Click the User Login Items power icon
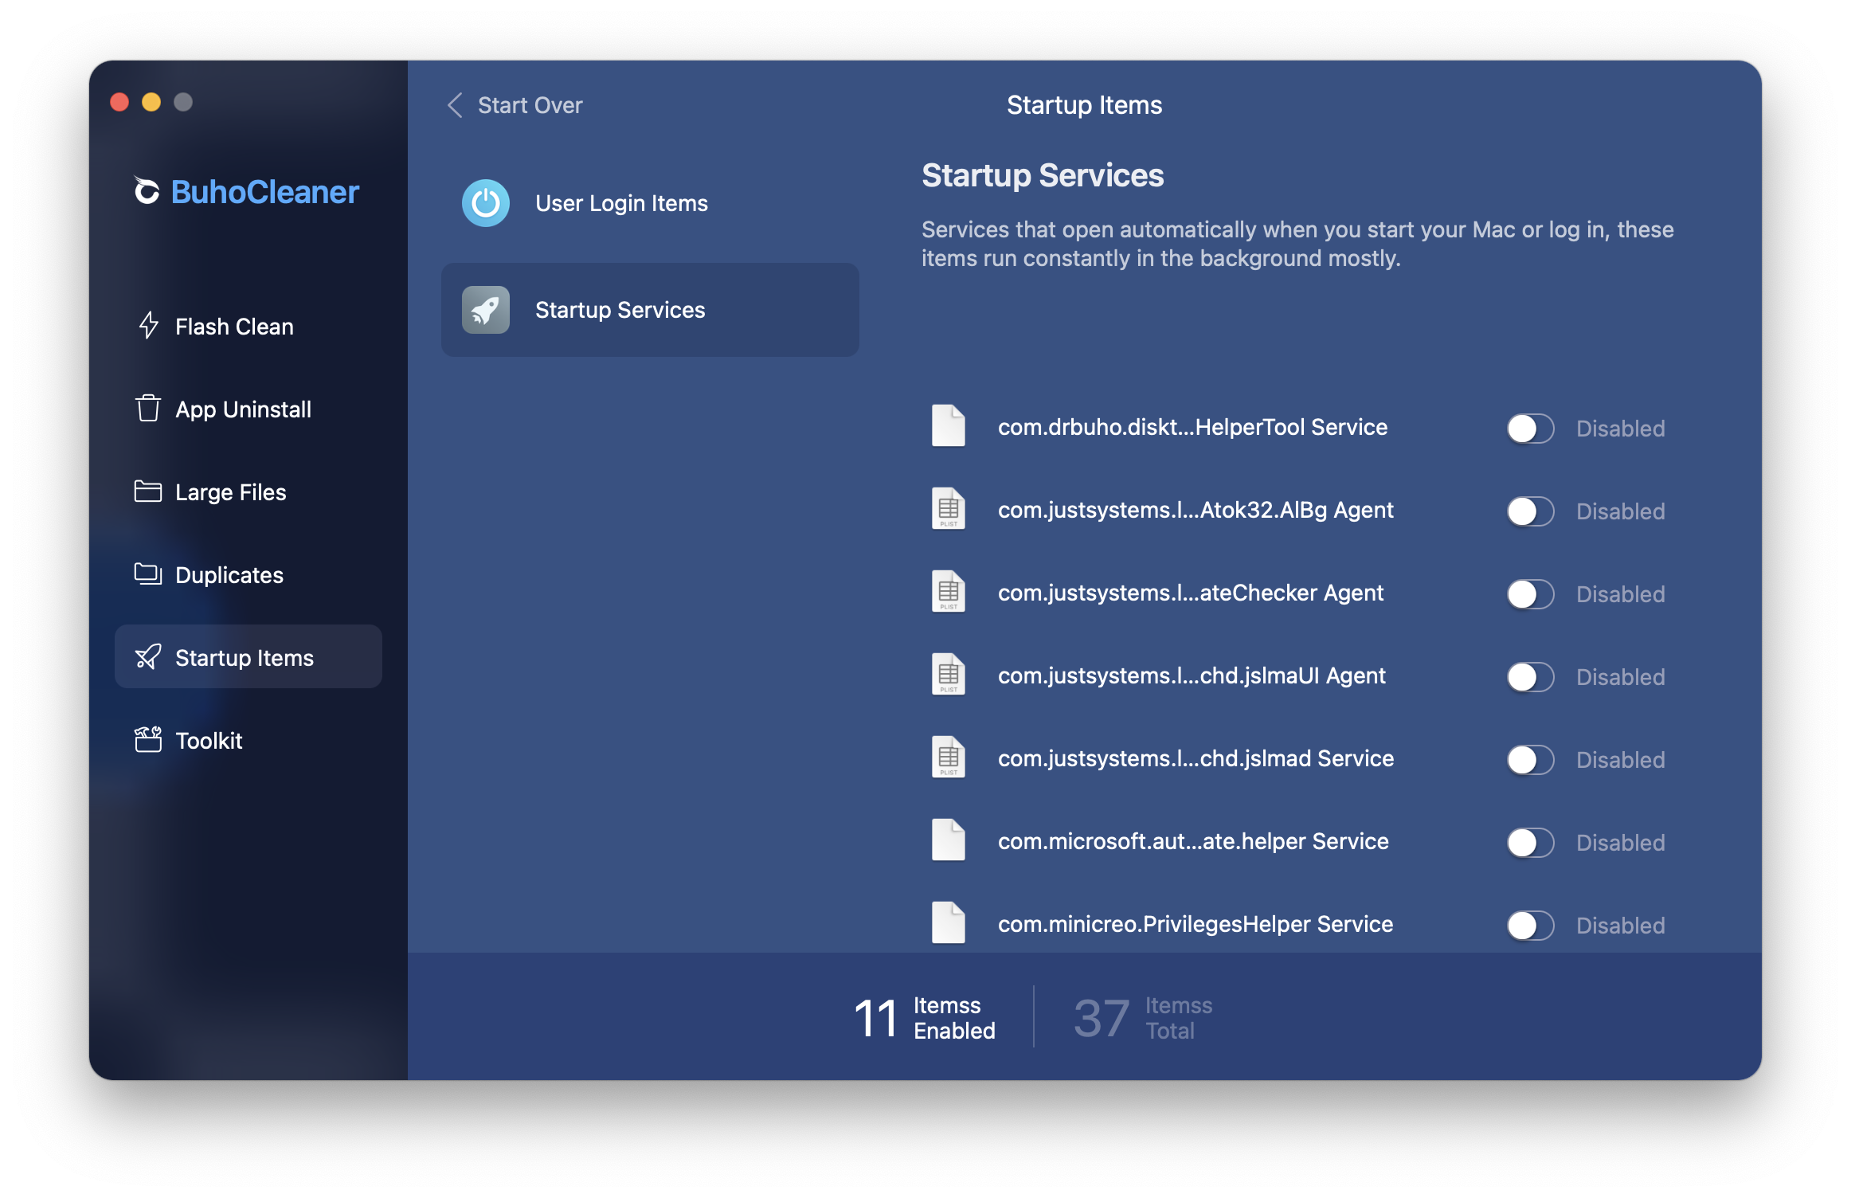The image size is (1851, 1198). pos(486,203)
